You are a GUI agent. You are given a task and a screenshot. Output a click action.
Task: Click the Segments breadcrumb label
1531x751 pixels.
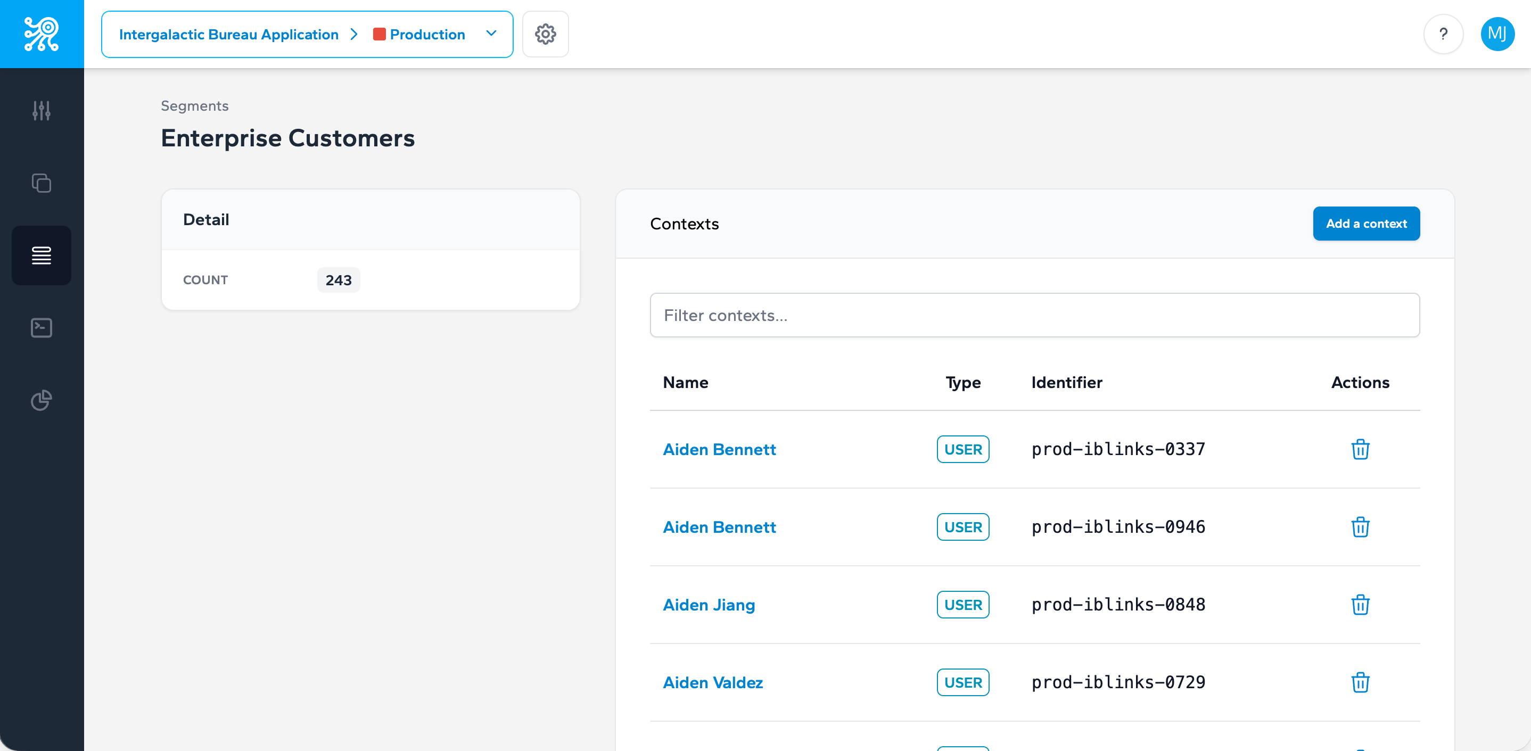pyautogui.click(x=194, y=106)
